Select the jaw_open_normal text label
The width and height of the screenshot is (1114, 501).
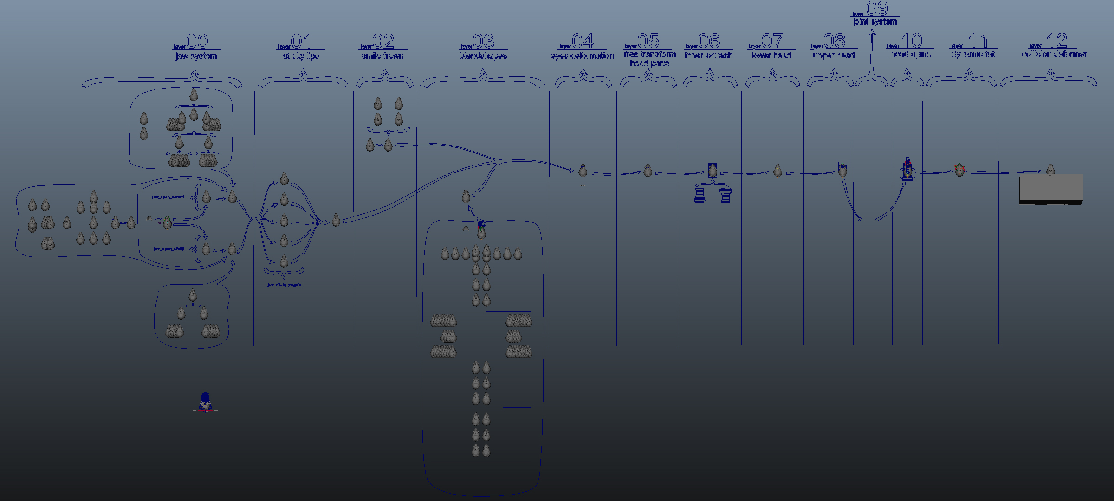tap(168, 197)
